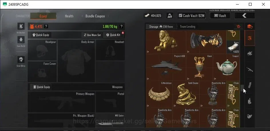The height and width of the screenshot is (131, 270).
Task: Click the help icon next to 4,471
Action: click(x=46, y=27)
